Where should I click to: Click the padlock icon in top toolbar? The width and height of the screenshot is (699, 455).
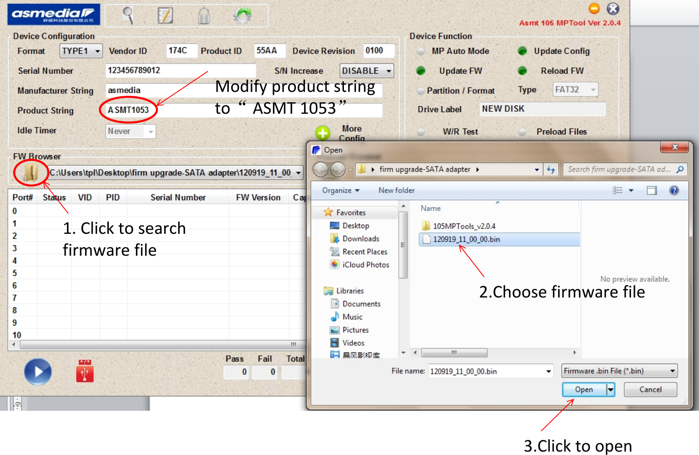coord(204,16)
